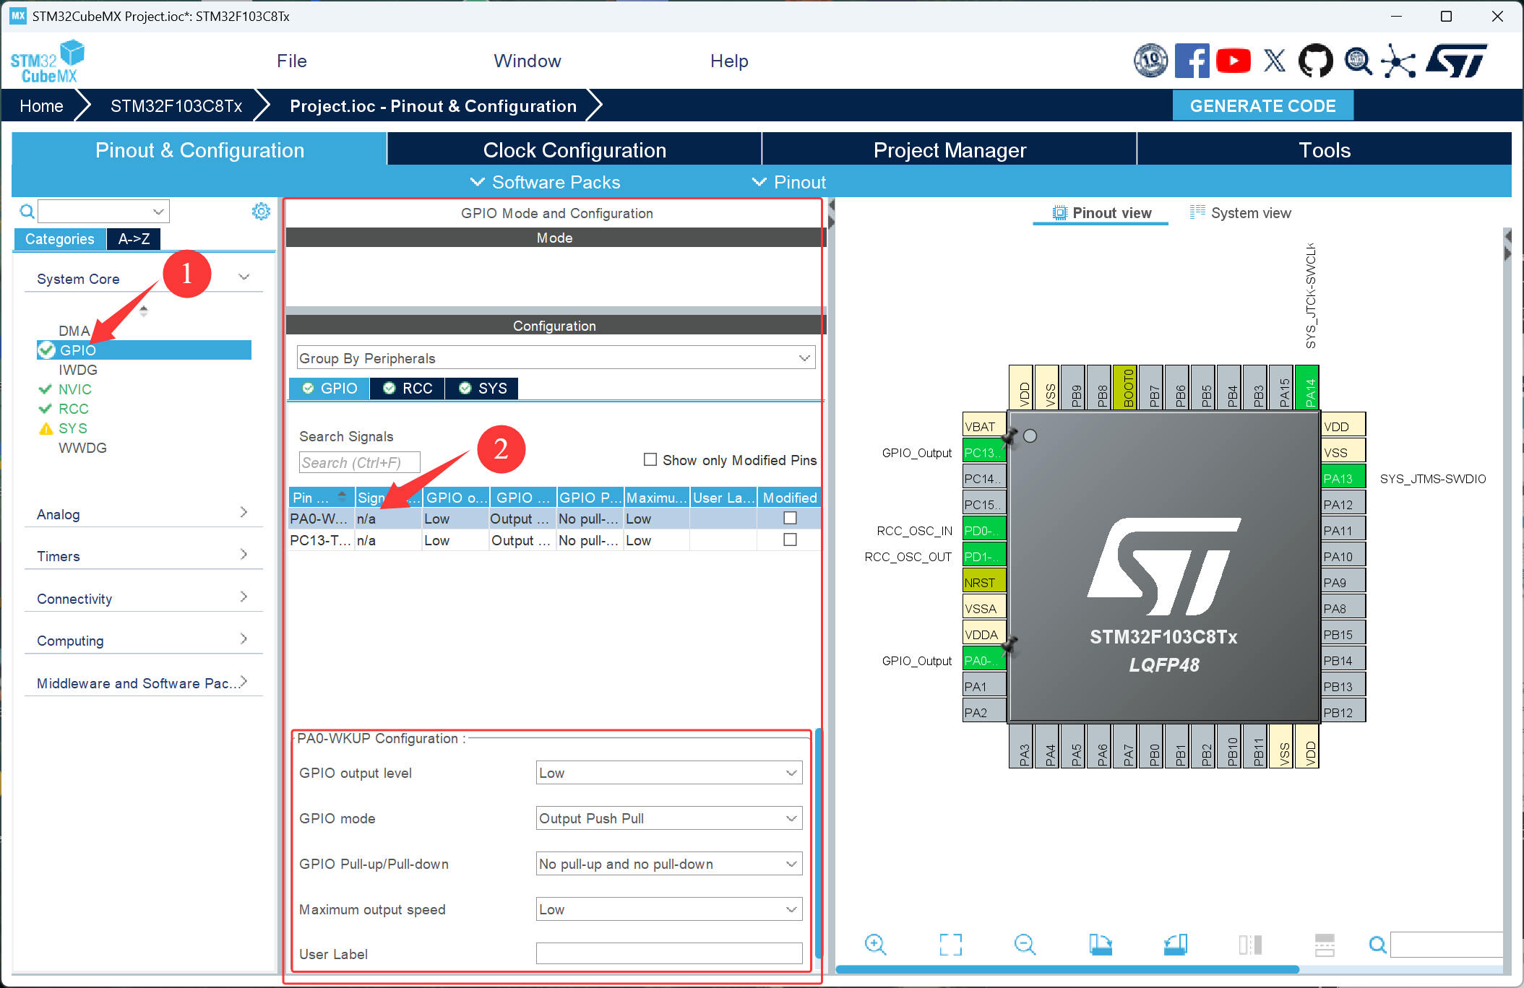The height and width of the screenshot is (988, 1524).
Task: Expand the Timers category
Action: coord(142,555)
